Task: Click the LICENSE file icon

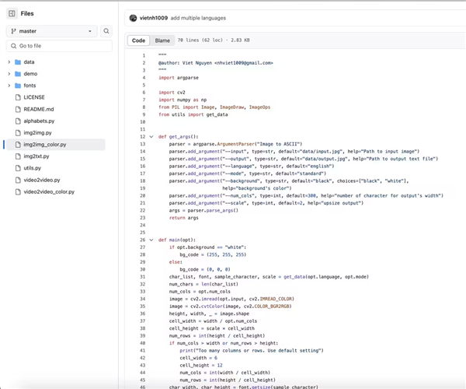Action: 18,97
